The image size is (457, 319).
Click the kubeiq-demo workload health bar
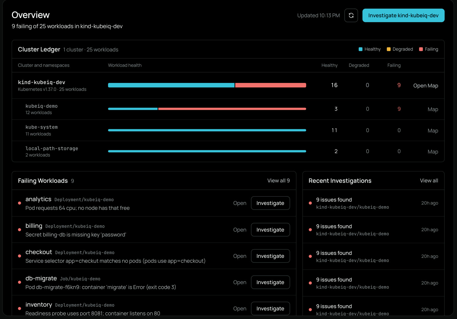207,109
